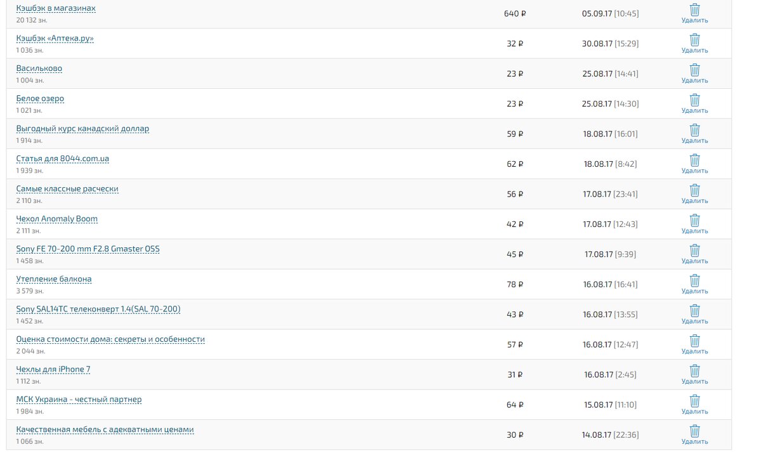Open 'Sony FE 70-200 mm F2.8 Gmaster OSS'

[88, 249]
